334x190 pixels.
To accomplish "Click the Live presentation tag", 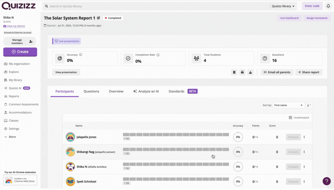I will 67,41.
